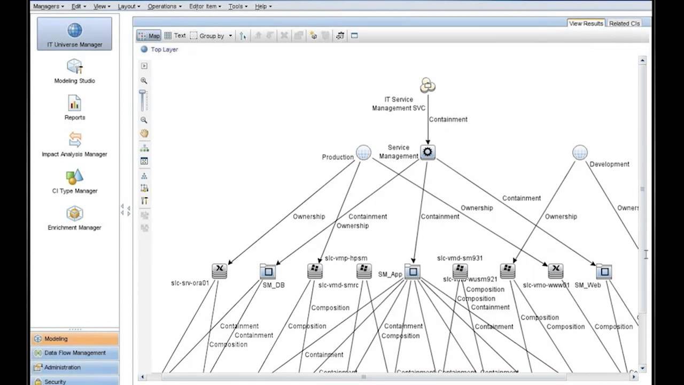Screen dimensions: 684x385
Task: Open the Managers menu
Action: [x=48, y=6]
